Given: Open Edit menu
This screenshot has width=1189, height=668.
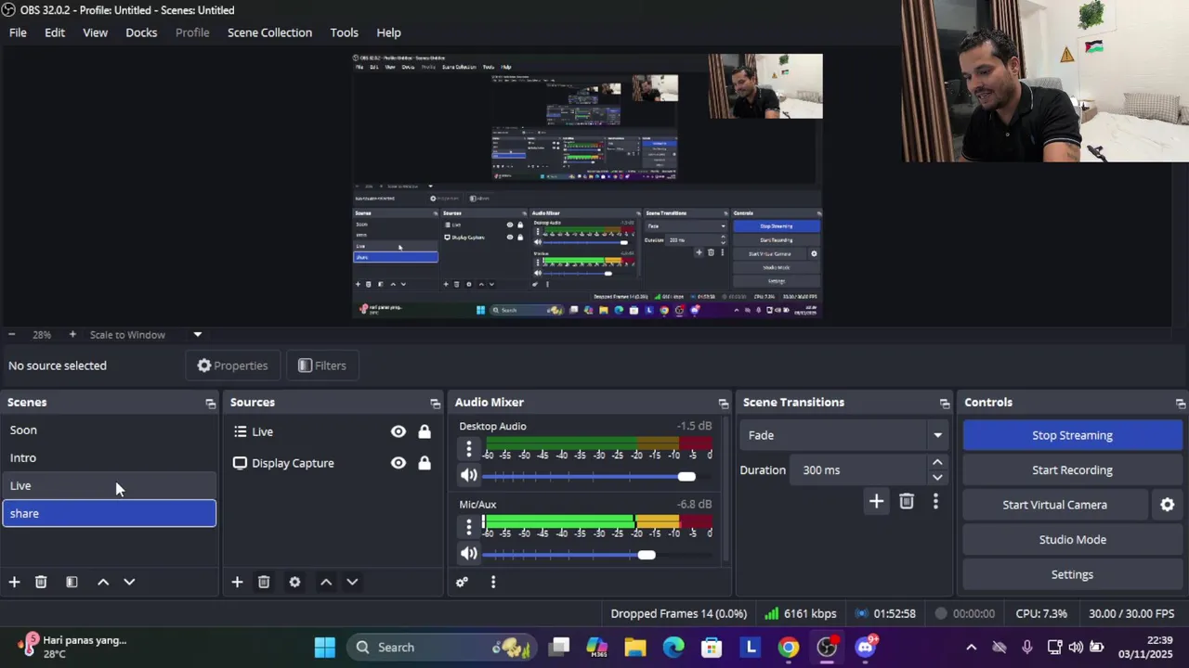Looking at the screenshot, I should click(x=55, y=32).
